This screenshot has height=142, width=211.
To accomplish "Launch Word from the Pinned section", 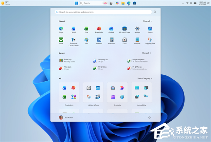I will 73,30.
